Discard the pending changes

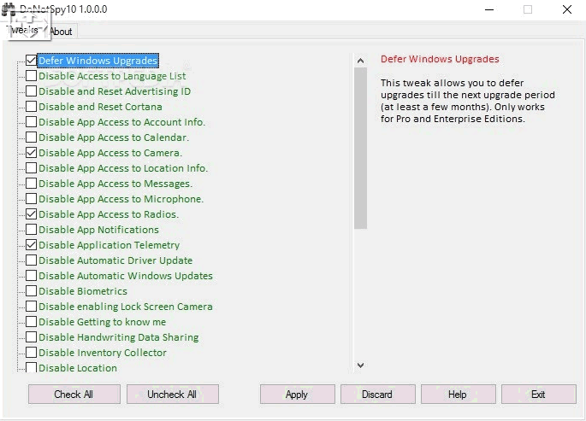(x=377, y=395)
